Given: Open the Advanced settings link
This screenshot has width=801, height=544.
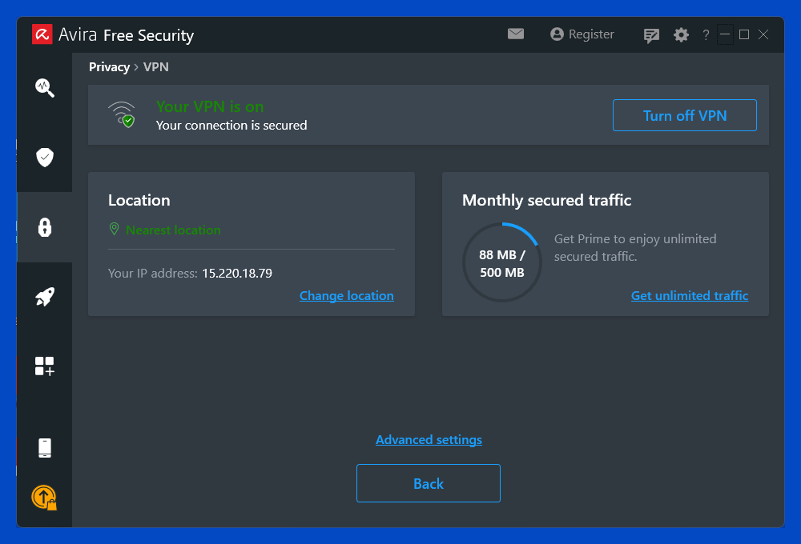Looking at the screenshot, I should click(x=429, y=439).
